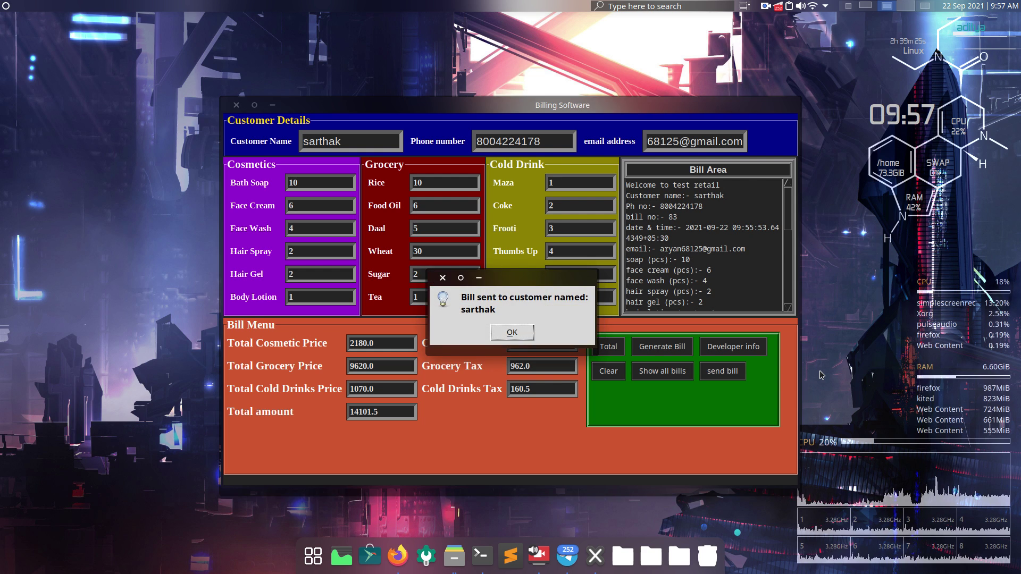
Task: Click the Bath Soap quantity field
Action: coord(321,183)
